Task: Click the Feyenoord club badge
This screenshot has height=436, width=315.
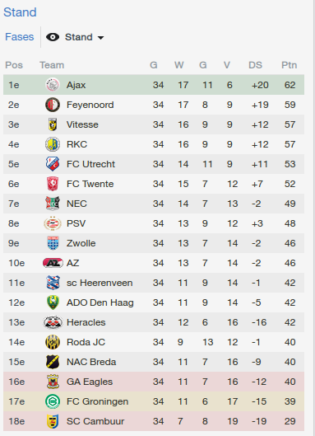Action: point(53,105)
